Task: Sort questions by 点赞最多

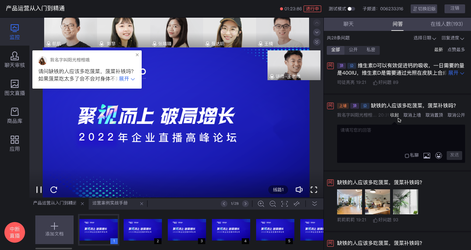Action: [456, 50]
